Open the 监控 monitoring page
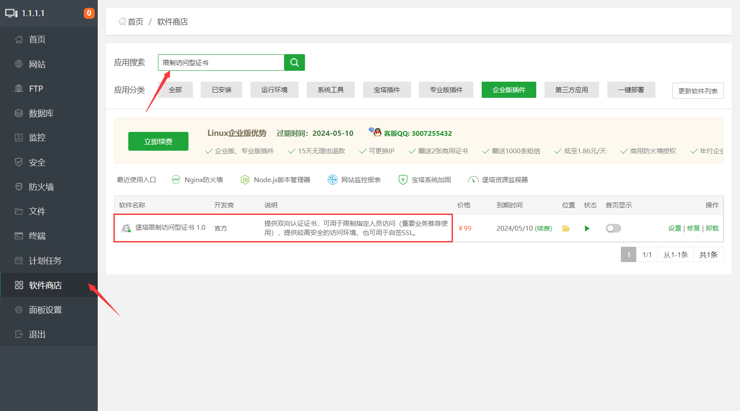 pos(37,137)
